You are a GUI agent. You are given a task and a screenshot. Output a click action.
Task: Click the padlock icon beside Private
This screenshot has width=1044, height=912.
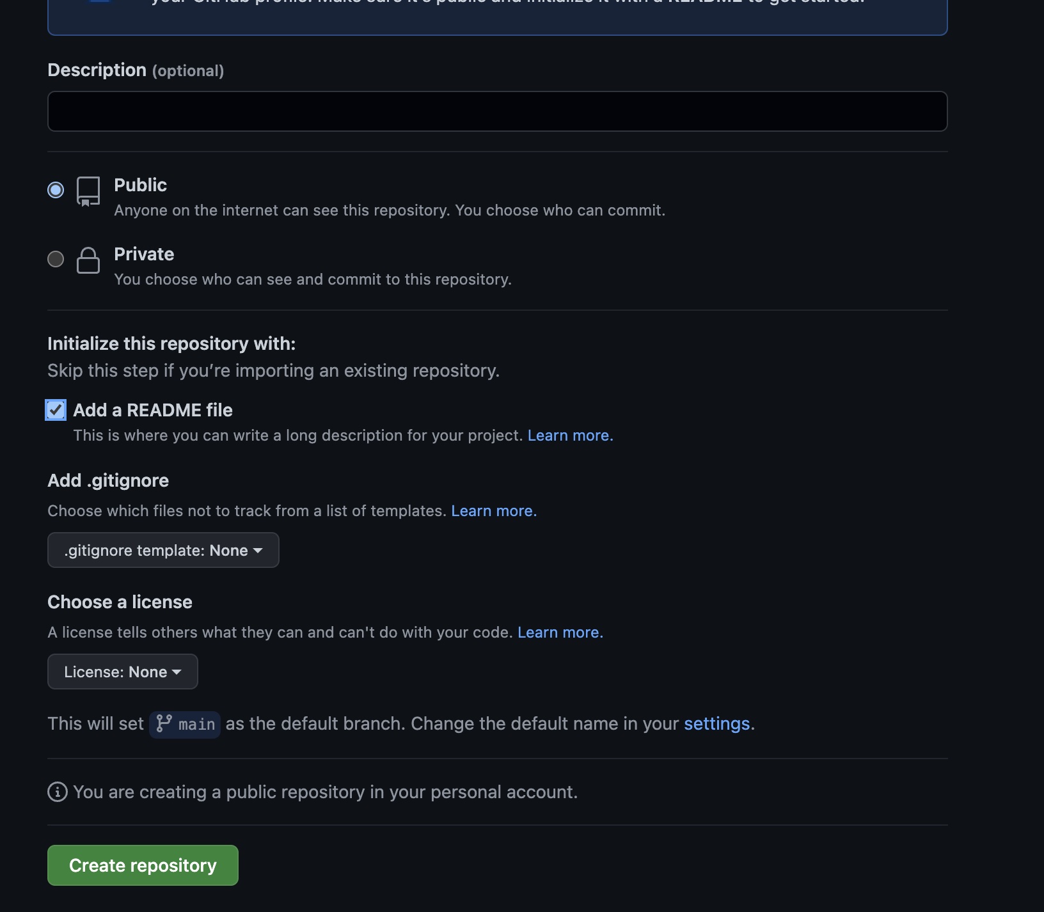(x=88, y=260)
